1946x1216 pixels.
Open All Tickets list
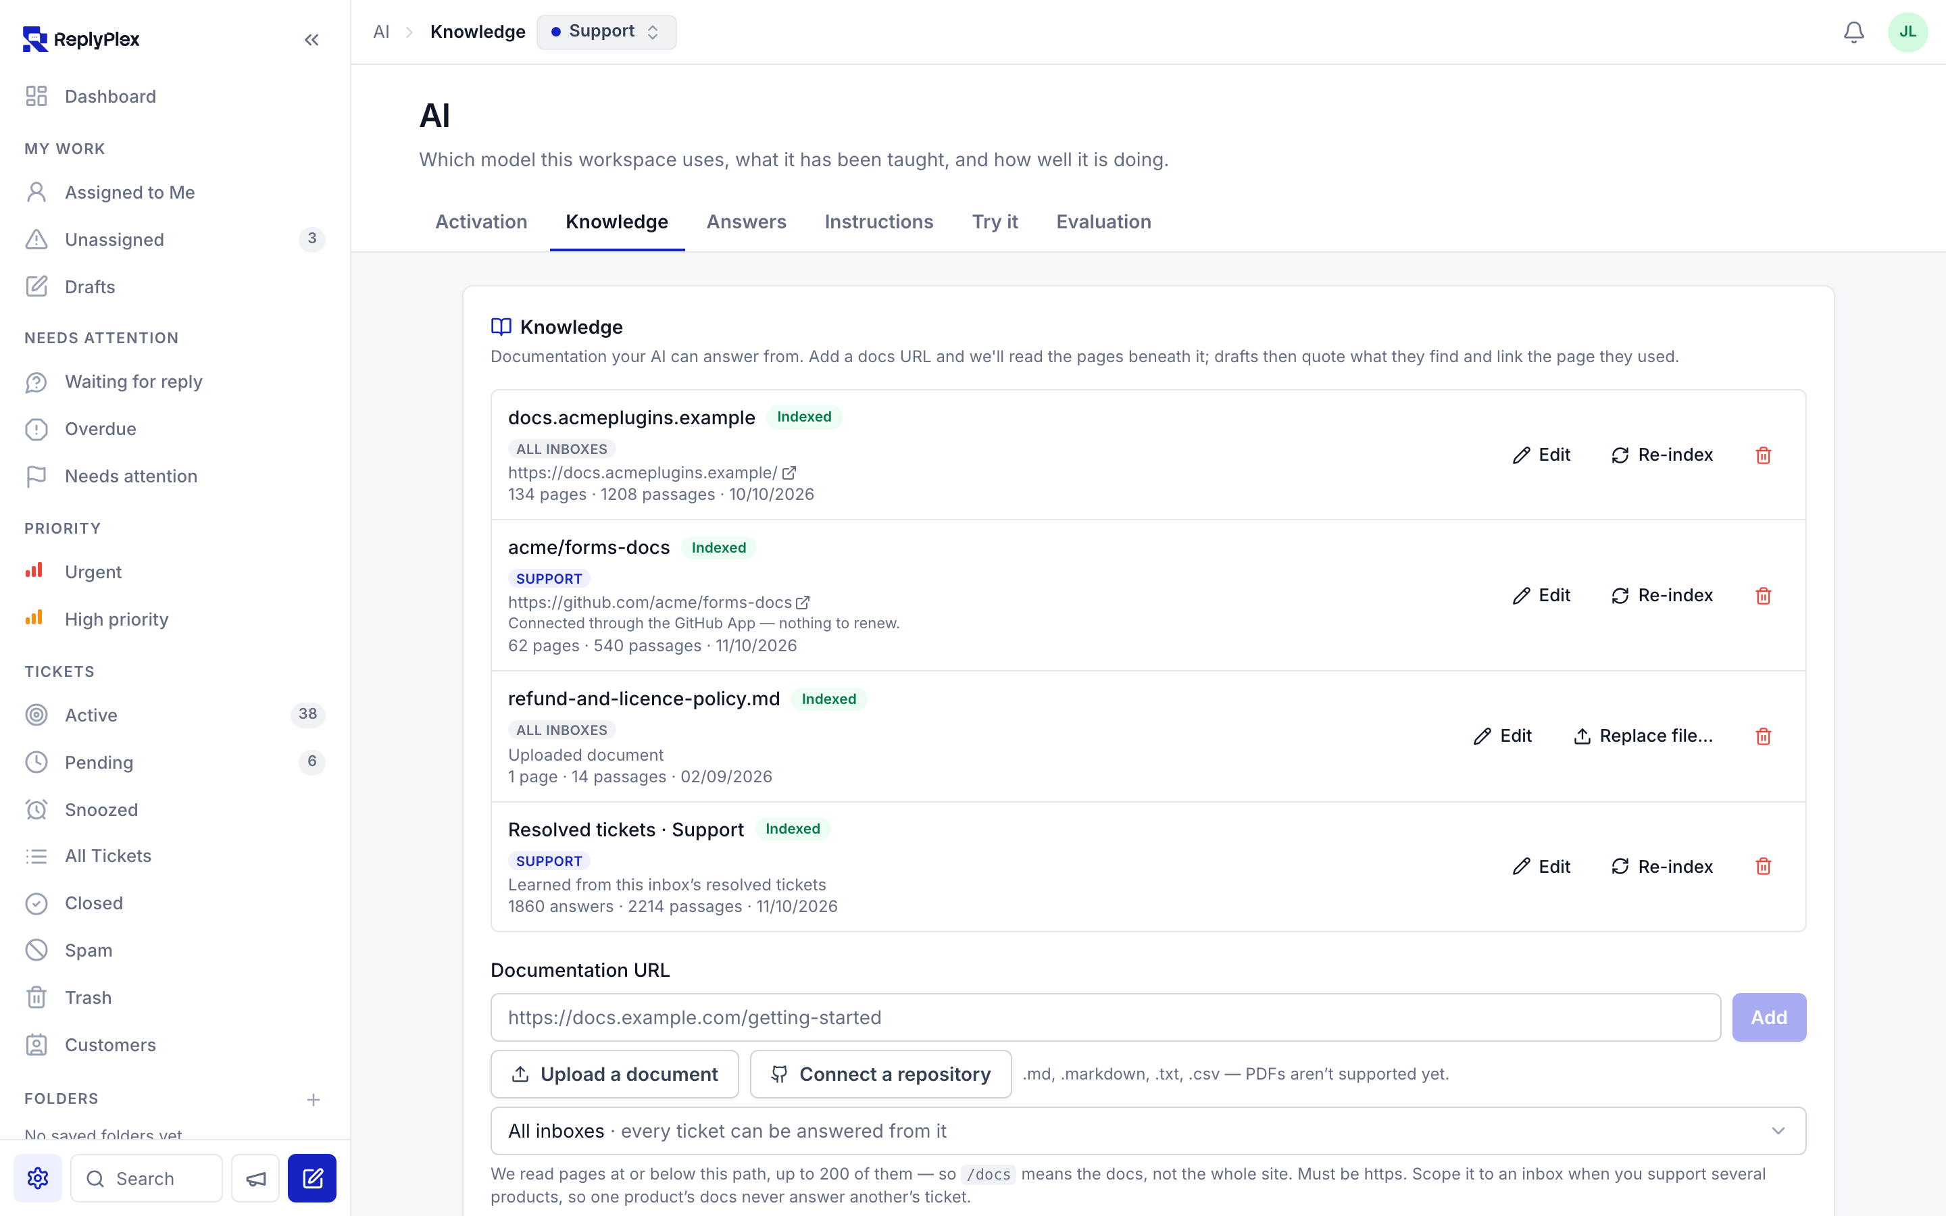tap(174, 856)
